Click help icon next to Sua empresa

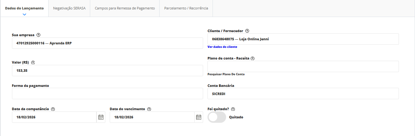pos(38,35)
